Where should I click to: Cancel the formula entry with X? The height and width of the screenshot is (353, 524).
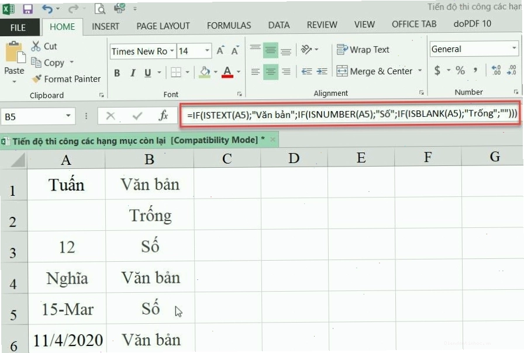111,116
